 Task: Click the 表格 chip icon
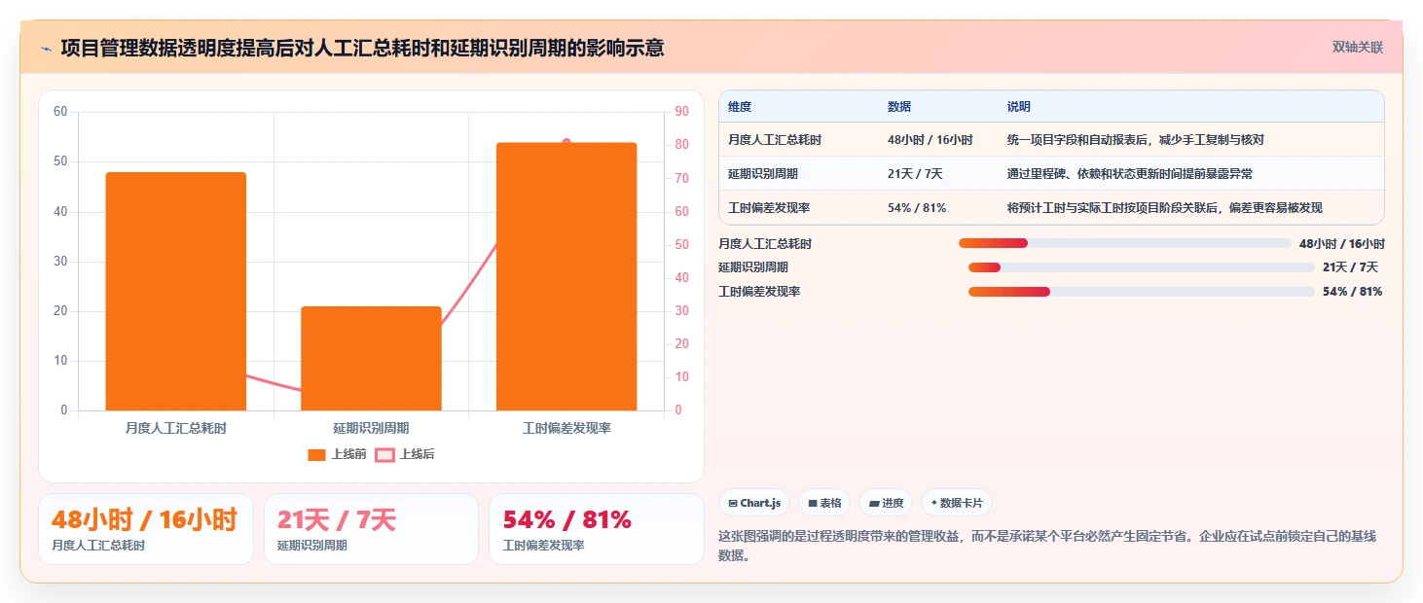(x=812, y=503)
